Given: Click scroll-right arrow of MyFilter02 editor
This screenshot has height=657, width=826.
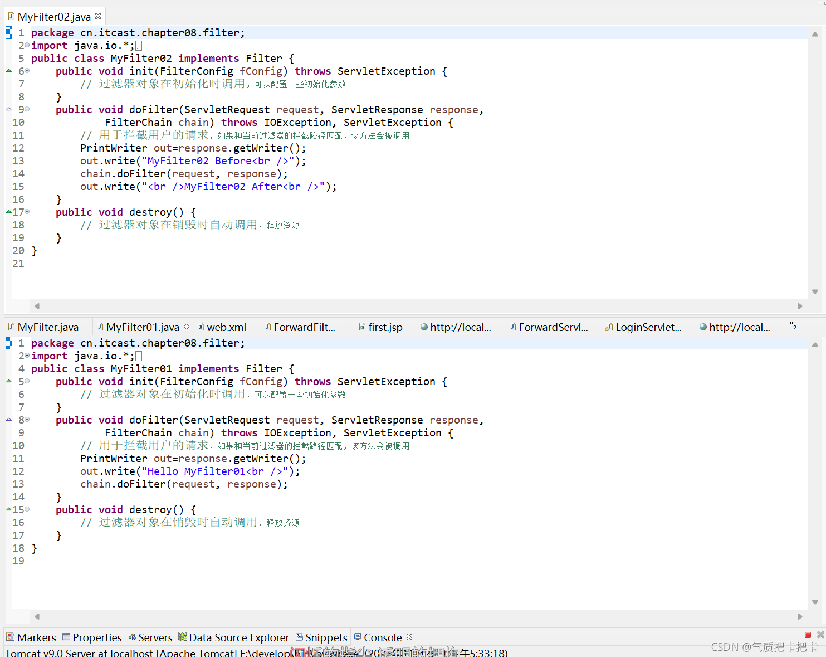Looking at the screenshot, I should (x=800, y=306).
